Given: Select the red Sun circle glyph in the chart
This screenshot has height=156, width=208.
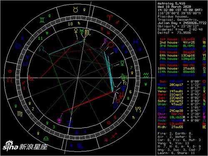Looking at the screenshot, I should tap(111, 45).
